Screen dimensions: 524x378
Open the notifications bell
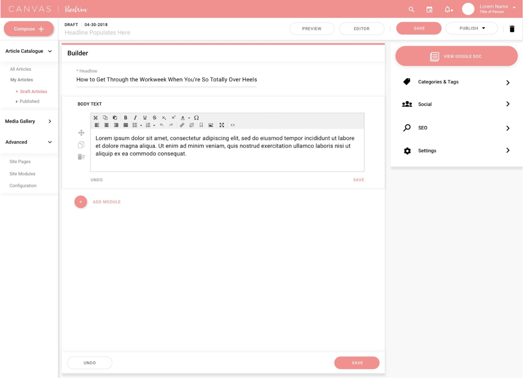coord(448,9)
